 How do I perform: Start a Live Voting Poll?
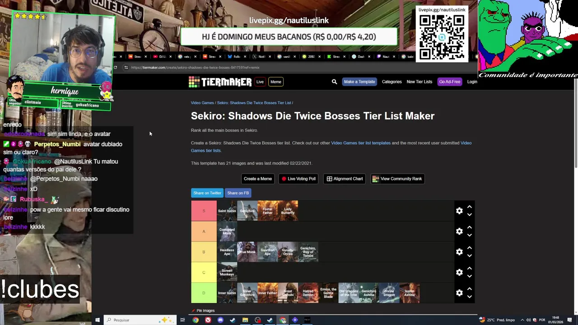pyautogui.click(x=298, y=179)
